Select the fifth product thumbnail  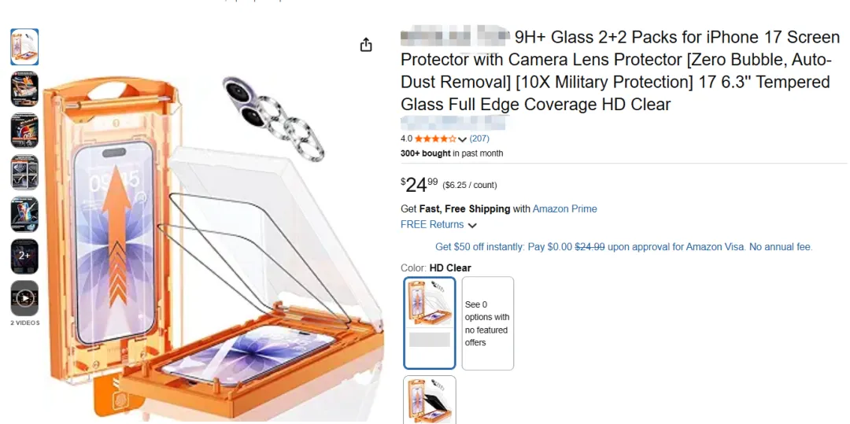tap(24, 215)
